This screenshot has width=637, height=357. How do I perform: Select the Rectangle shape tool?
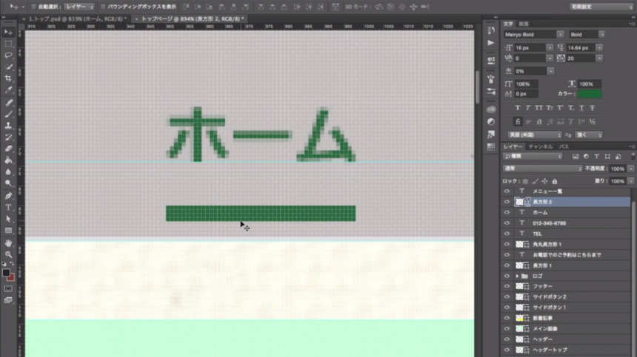[x=8, y=231]
